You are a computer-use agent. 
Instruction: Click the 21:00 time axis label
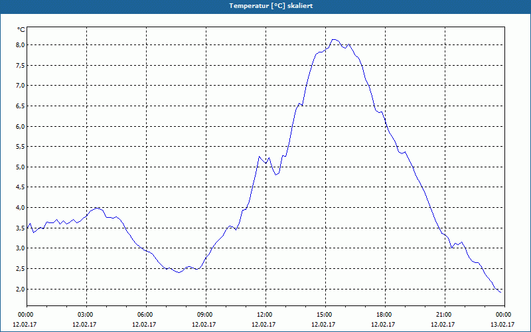445,315
